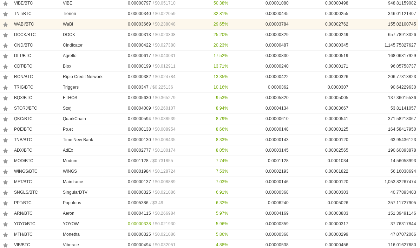
Task: Favorite the RCN/BTC row star
Action: tap(5, 77)
